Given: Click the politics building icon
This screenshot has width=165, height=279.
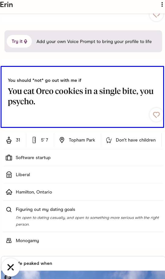Looking at the screenshot, I should coord(9,175).
